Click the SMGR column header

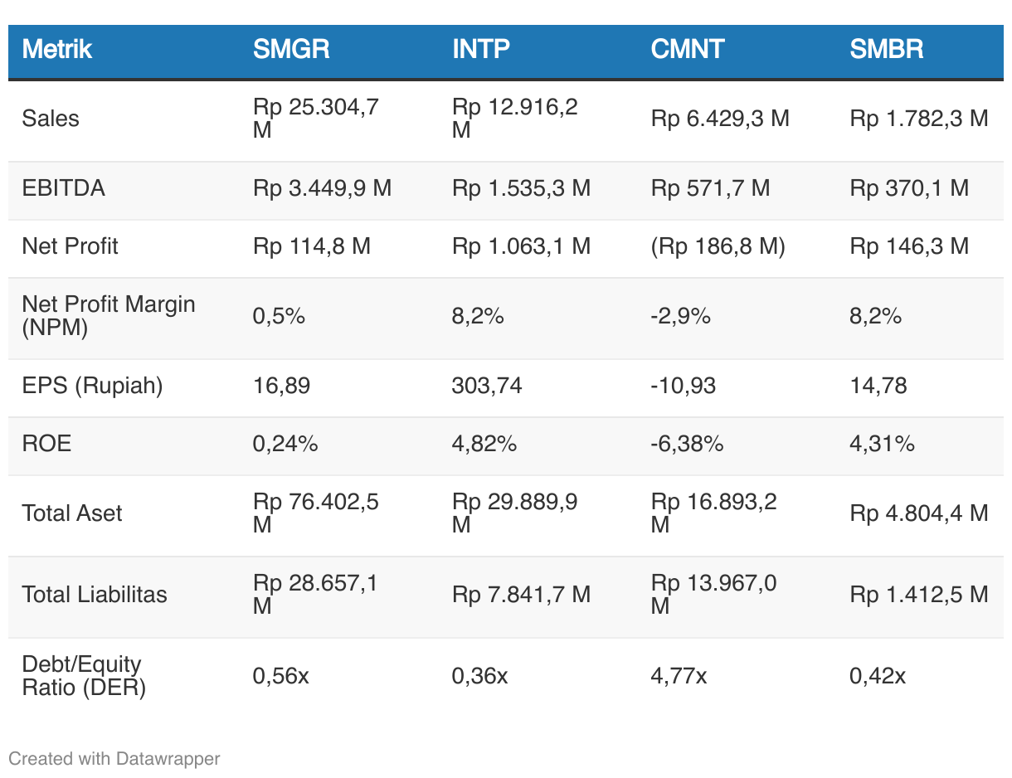point(291,50)
